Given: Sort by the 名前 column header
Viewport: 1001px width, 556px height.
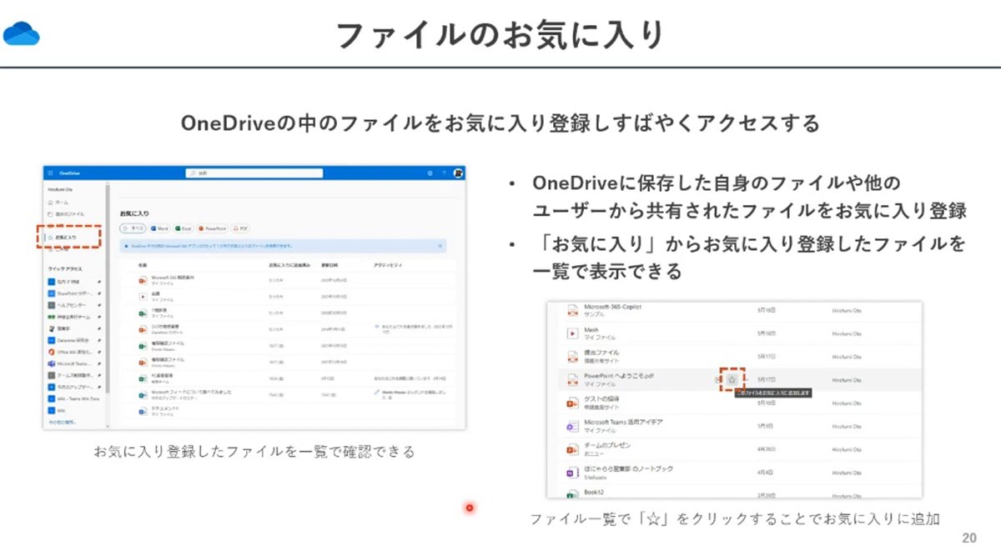Looking at the screenshot, I should pyautogui.click(x=143, y=265).
